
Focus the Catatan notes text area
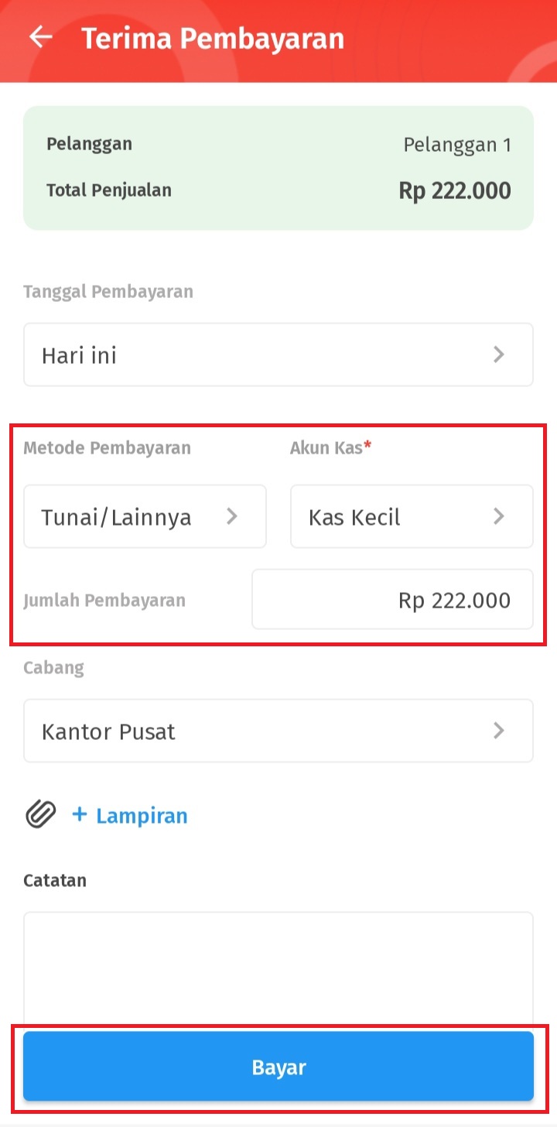pos(278,968)
